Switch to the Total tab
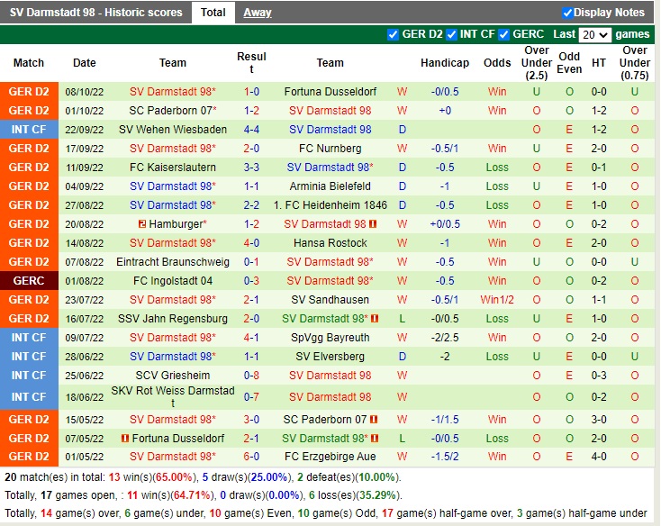The width and height of the screenshot is (661, 526). (213, 13)
